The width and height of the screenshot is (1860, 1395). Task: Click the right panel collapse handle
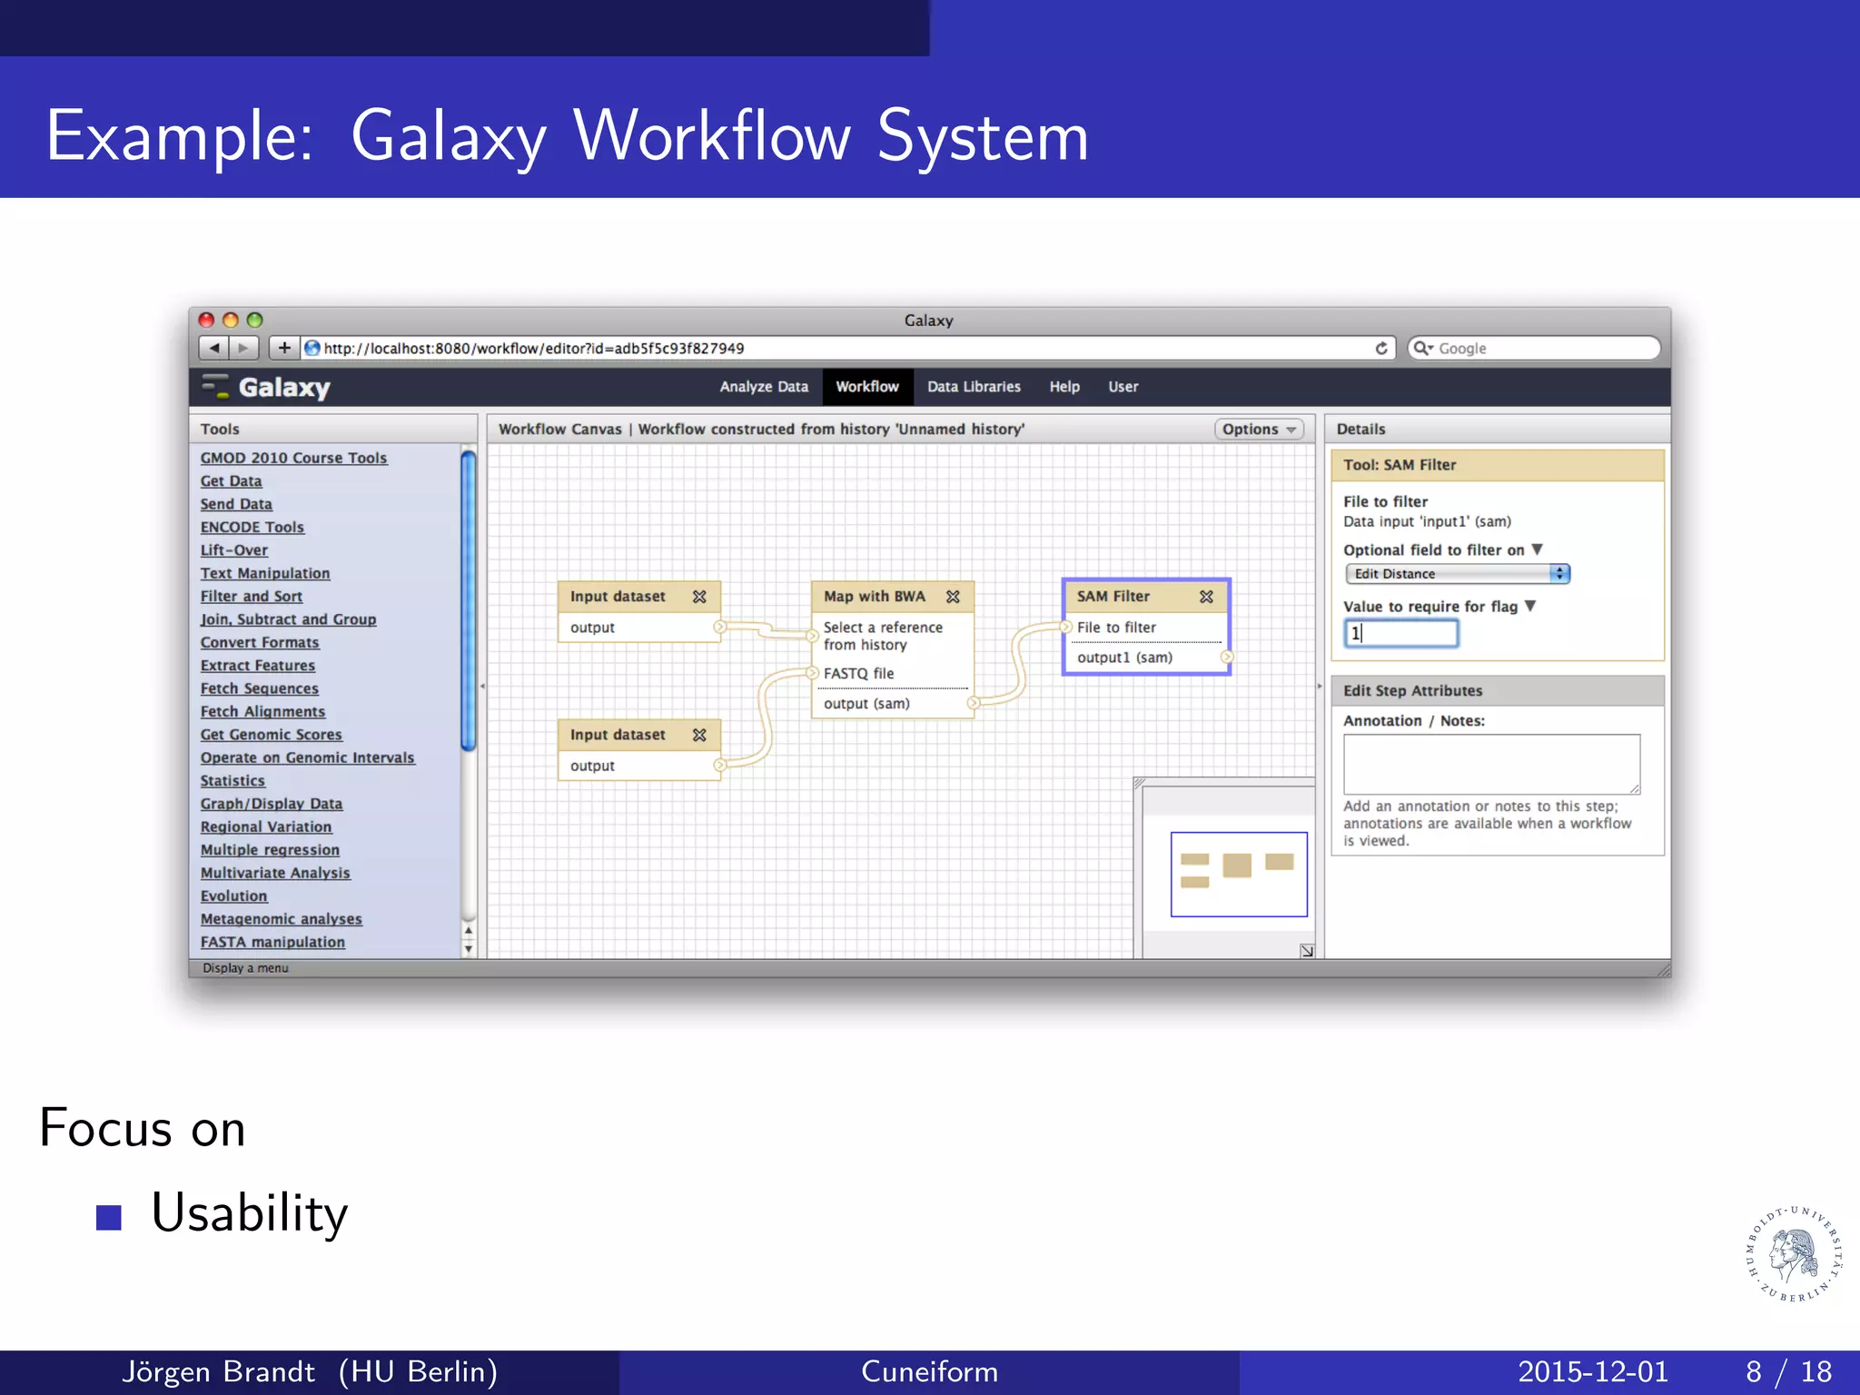[x=1320, y=686]
